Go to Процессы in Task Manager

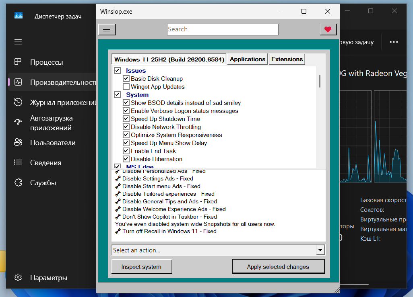click(x=47, y=62)
